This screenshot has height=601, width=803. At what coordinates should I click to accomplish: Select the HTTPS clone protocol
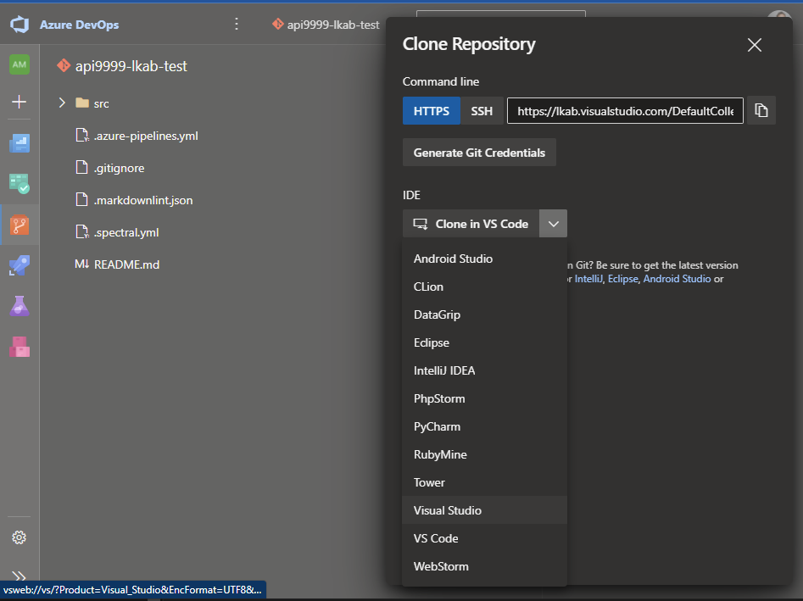click(432, 110)
